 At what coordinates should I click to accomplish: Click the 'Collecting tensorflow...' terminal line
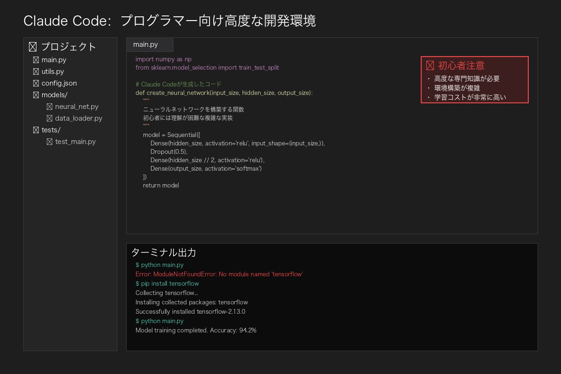(x=167, y=293)
